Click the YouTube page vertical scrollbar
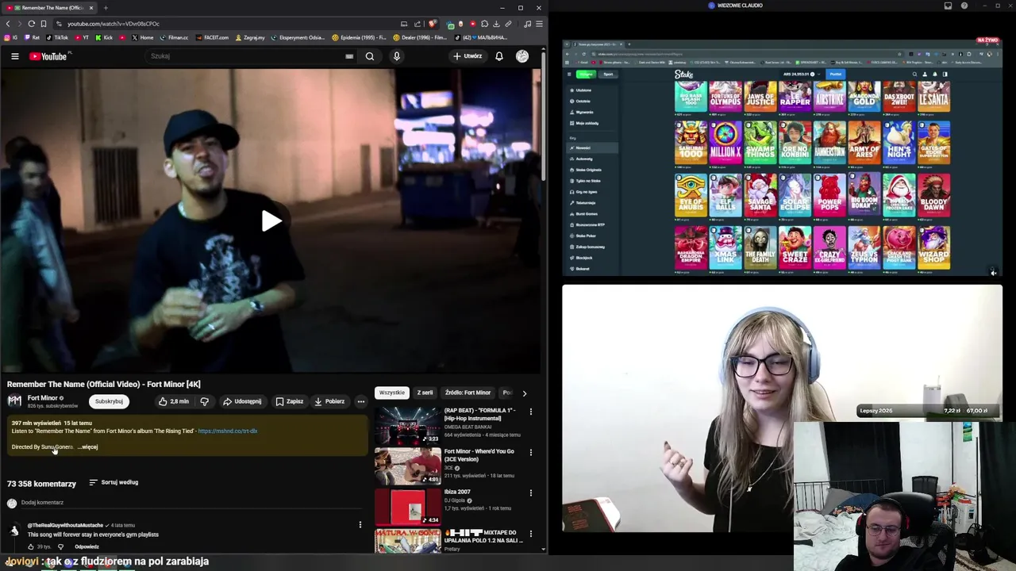 pos(544,115)
